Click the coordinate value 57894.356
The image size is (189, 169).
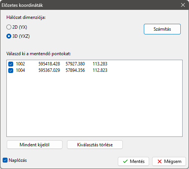tap(75, 70)
